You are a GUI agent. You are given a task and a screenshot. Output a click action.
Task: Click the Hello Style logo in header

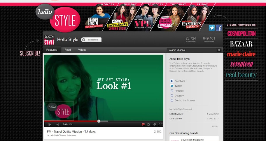tap(58, 18)
